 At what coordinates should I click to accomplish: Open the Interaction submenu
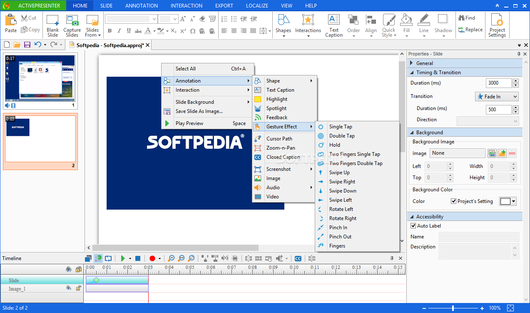(207, 90)
